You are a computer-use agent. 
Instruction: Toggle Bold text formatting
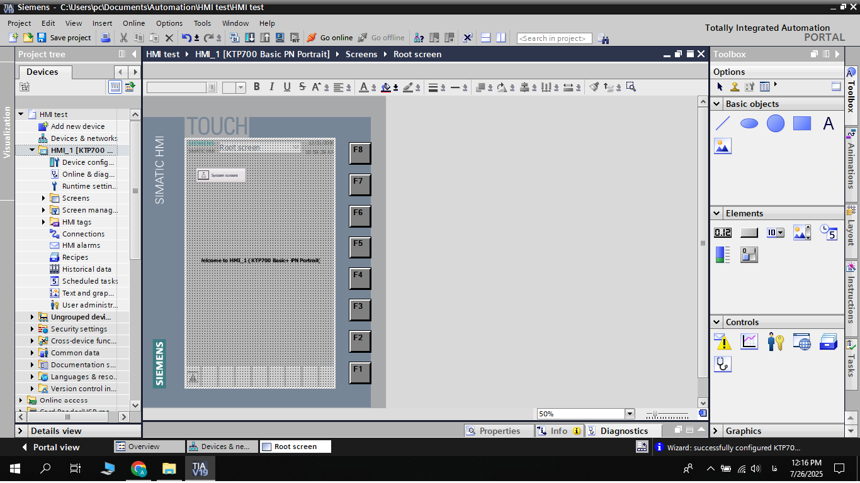pos(257,87)
